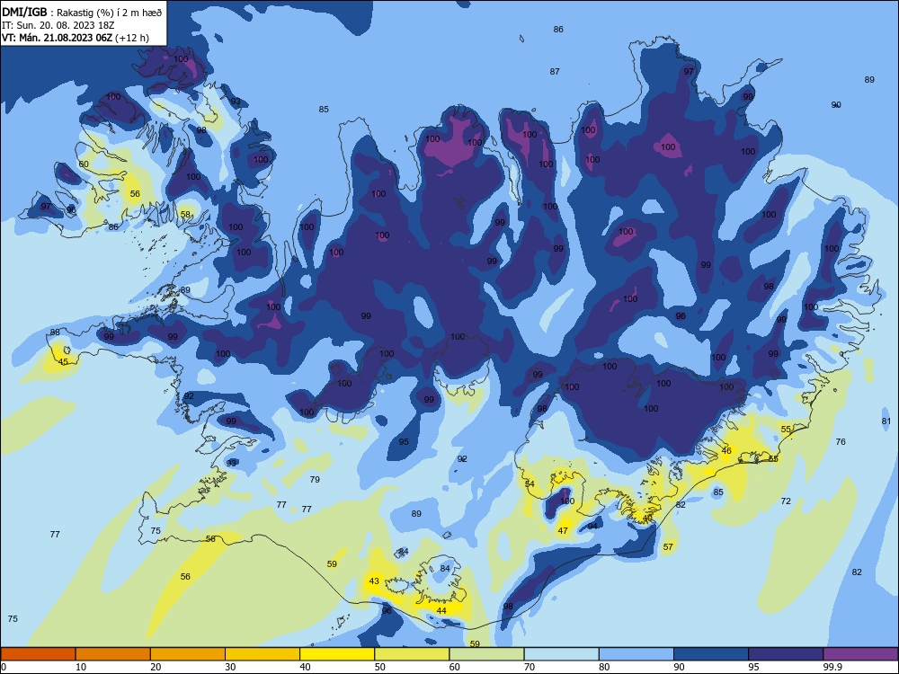Click the 76 value east of the coast

tap(841, 442)
